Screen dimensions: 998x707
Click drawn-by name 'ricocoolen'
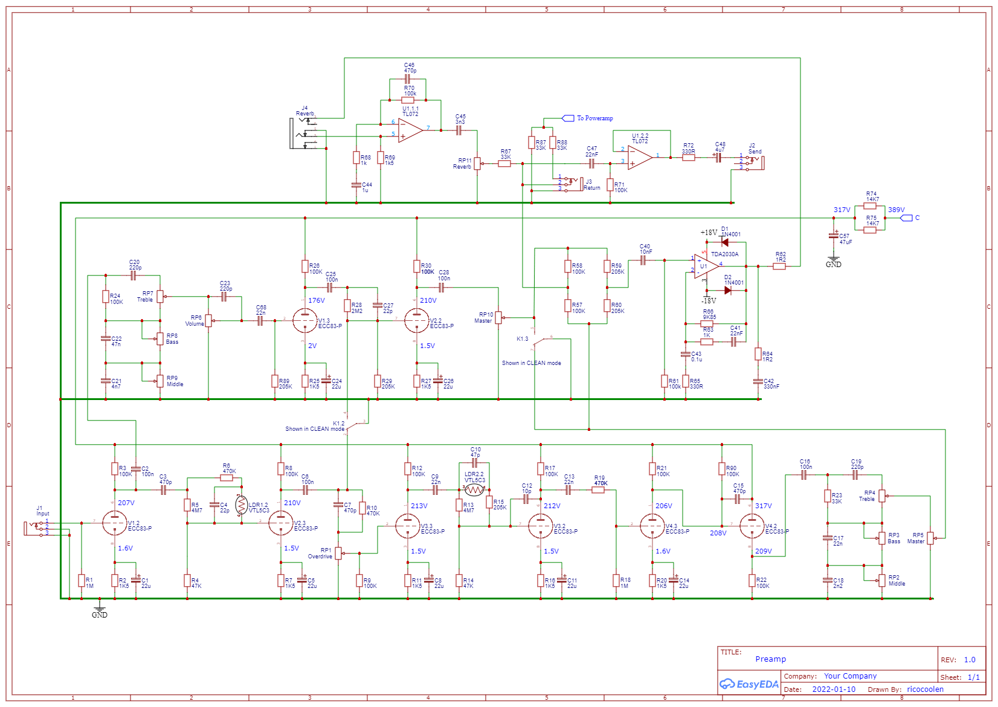(925, 689)
